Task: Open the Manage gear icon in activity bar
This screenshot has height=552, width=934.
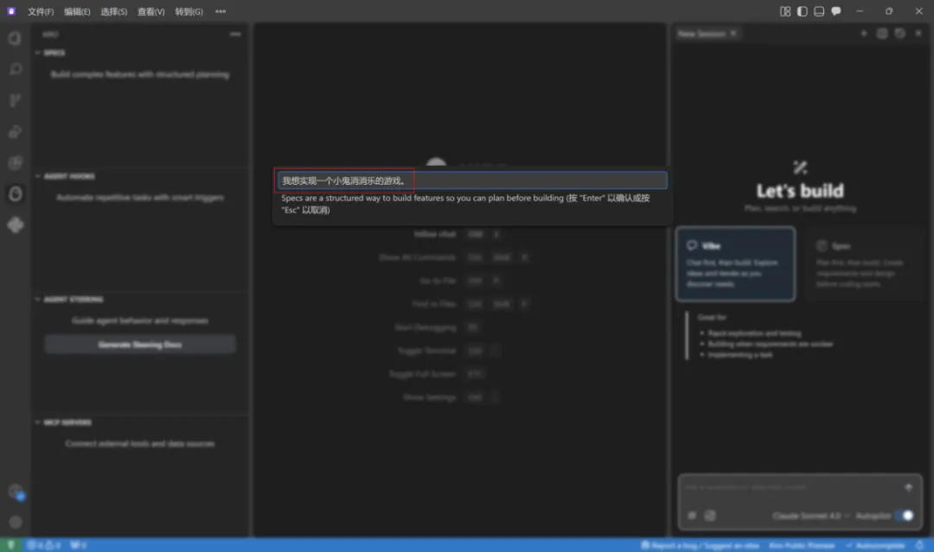Action: click(15, 523)
